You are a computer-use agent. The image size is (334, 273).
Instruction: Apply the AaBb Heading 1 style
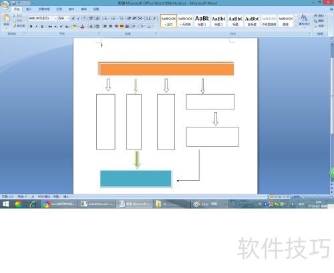[202, 21]
